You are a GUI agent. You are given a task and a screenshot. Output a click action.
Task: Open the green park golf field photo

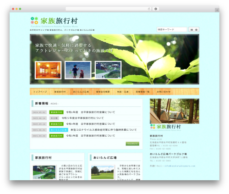click(x=102, y=172)
